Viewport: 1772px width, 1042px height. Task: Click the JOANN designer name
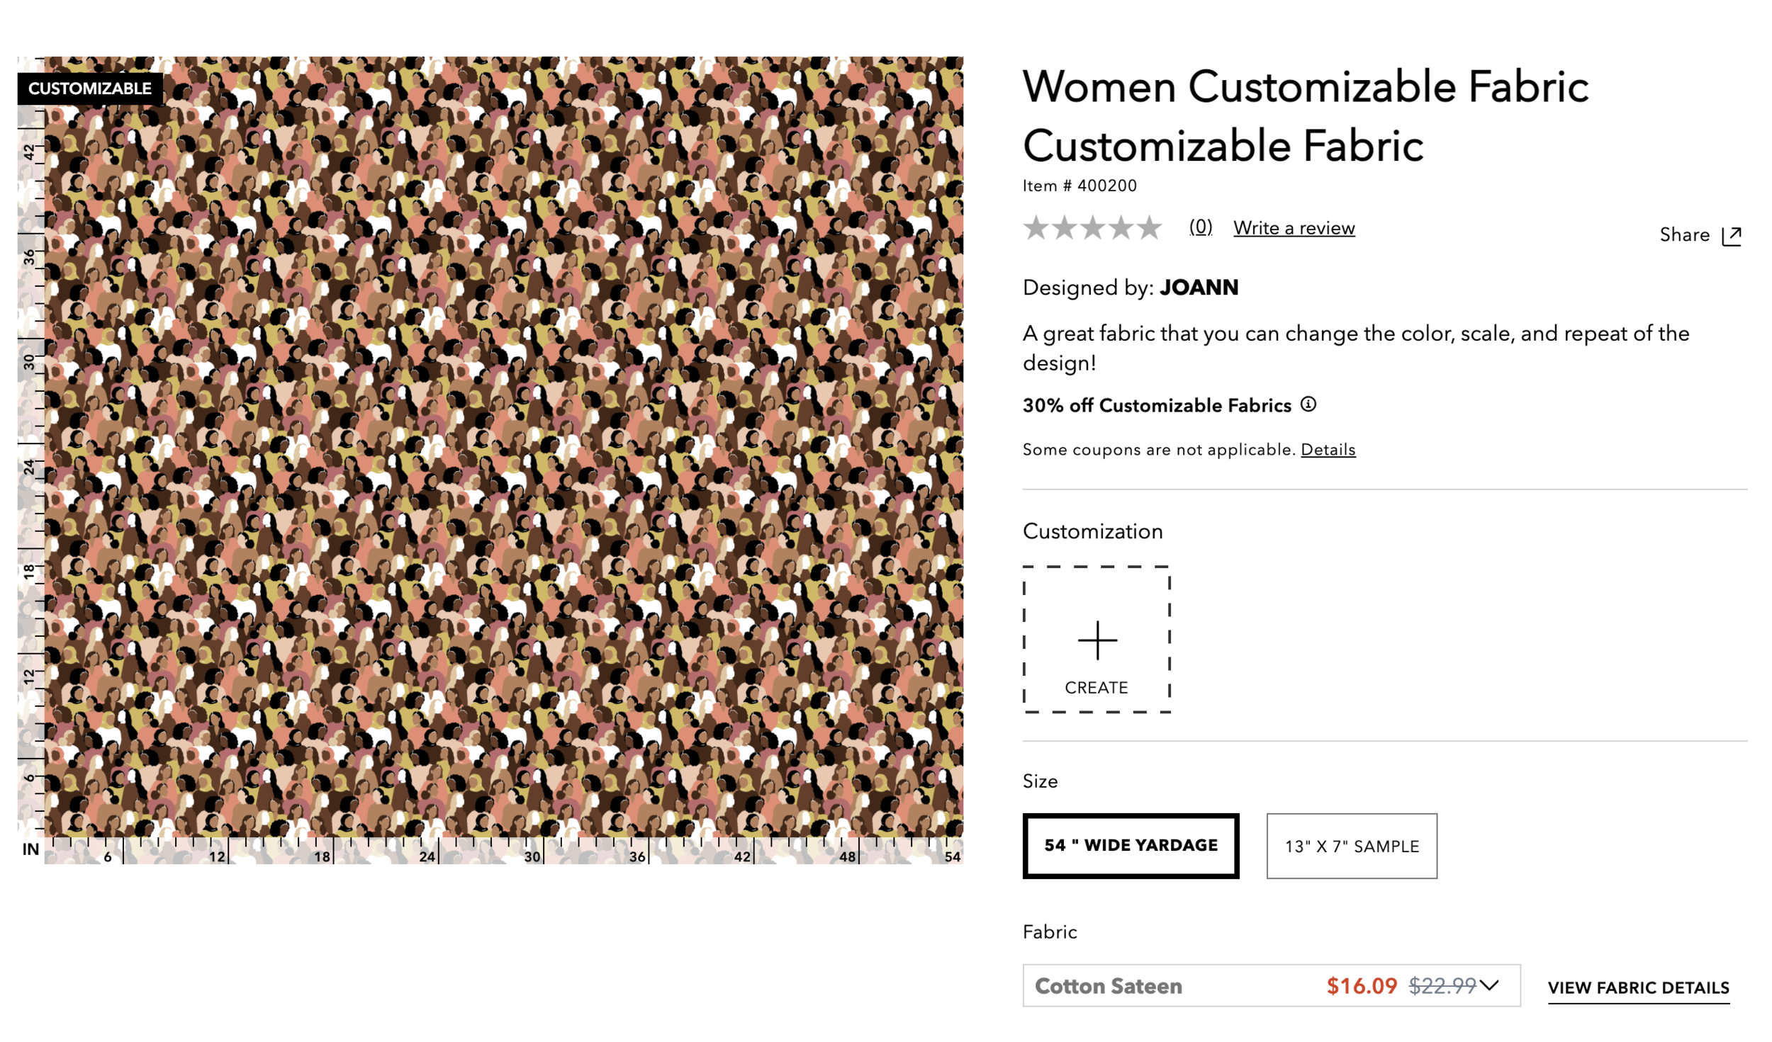coord(1199,288)
